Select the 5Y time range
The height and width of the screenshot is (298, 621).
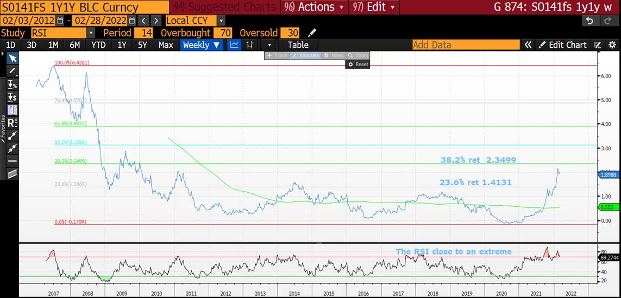click(x=142, y=45)
